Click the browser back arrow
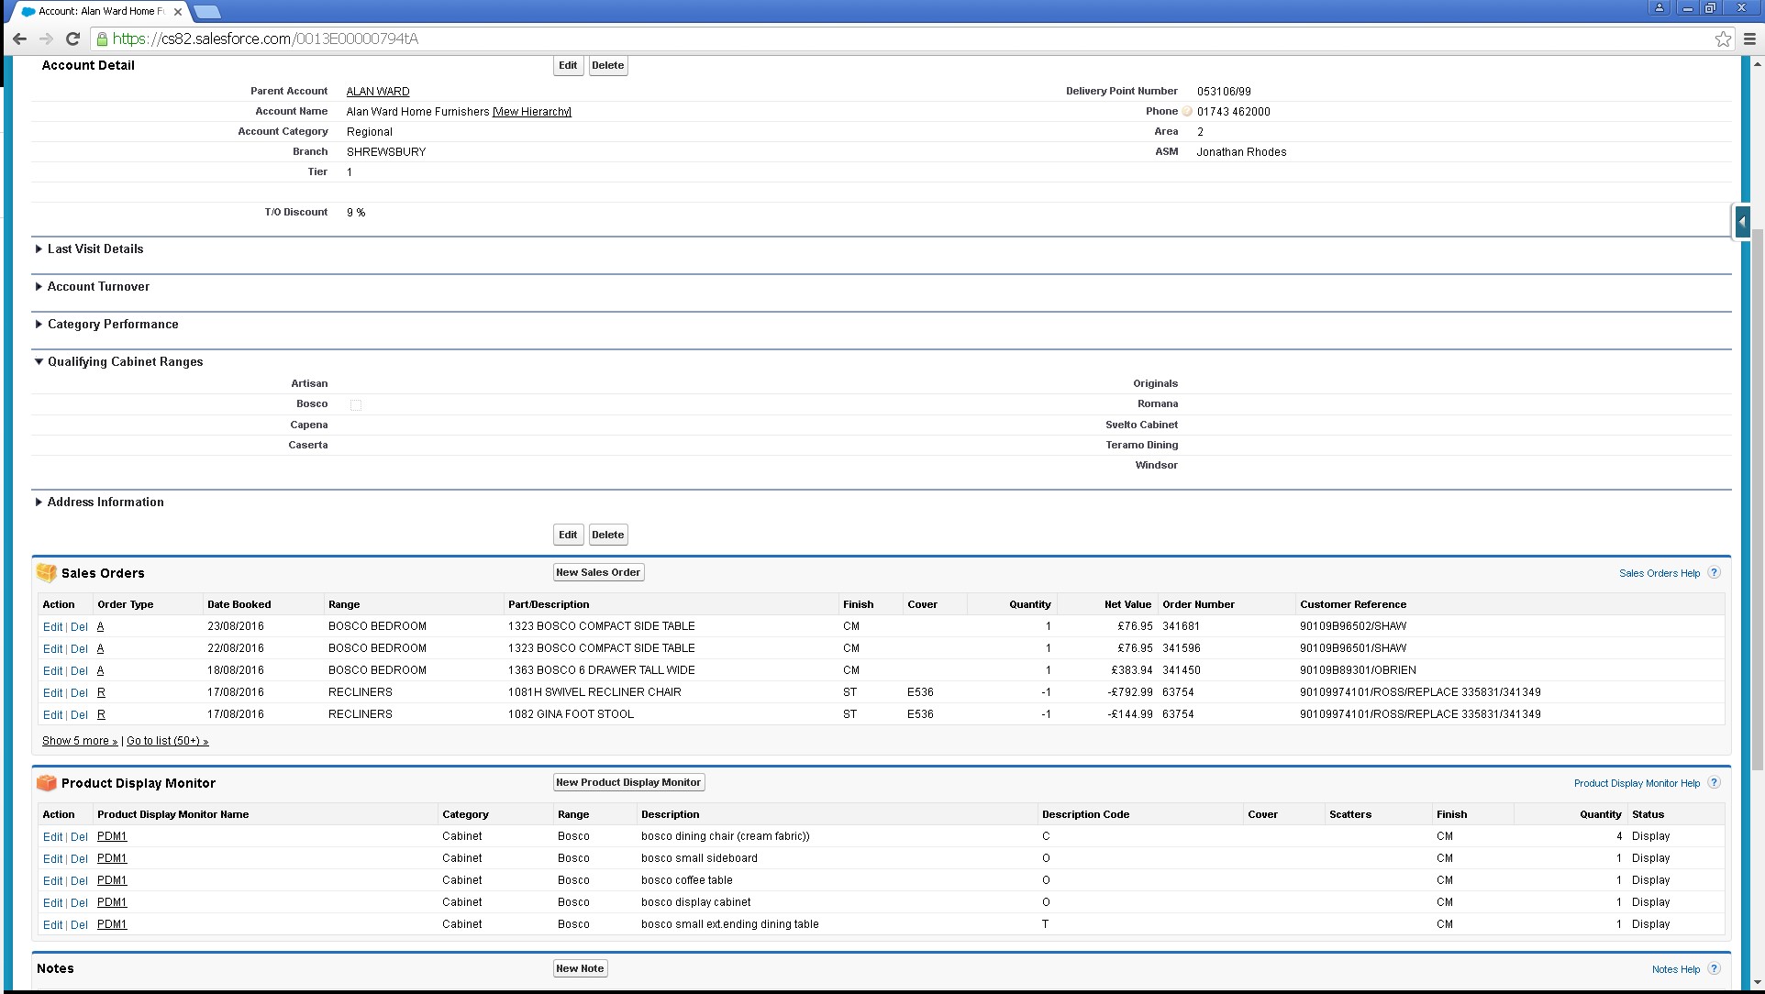The width and height of the screenshot is (1765, 994). pos(19,39)
